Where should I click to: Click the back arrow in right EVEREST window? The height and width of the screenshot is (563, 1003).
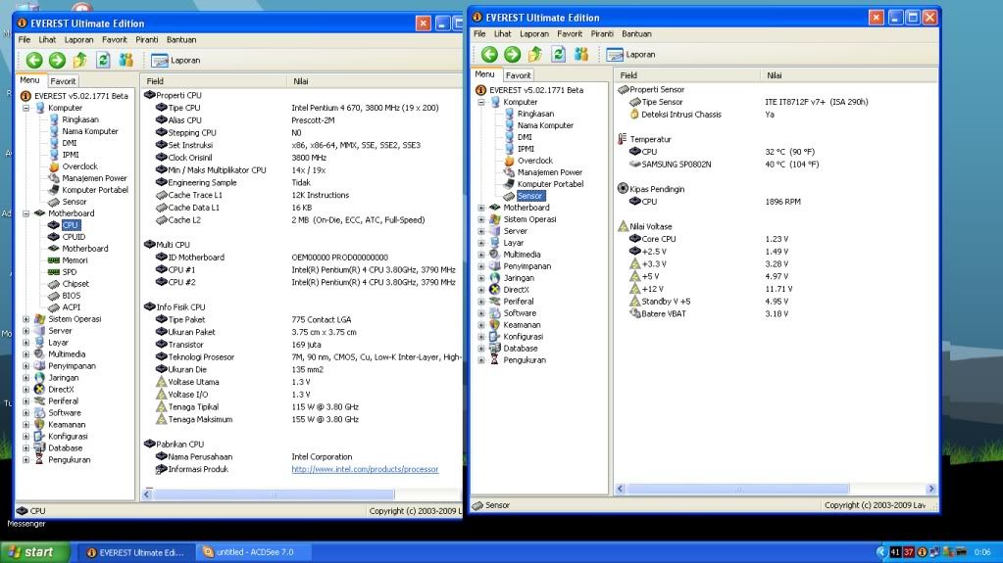click(x=489, y=54)
